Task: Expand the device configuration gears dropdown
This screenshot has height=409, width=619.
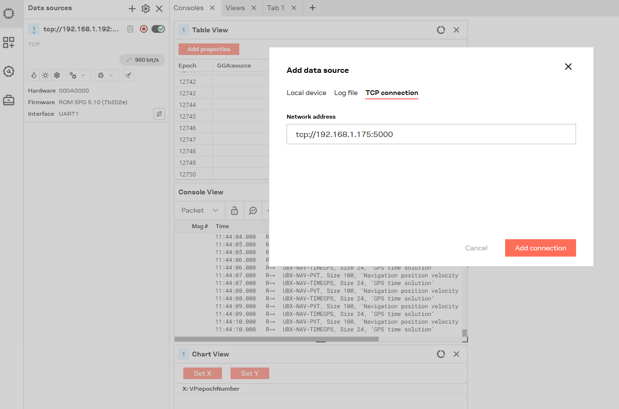Action: [x=78, y=75]
